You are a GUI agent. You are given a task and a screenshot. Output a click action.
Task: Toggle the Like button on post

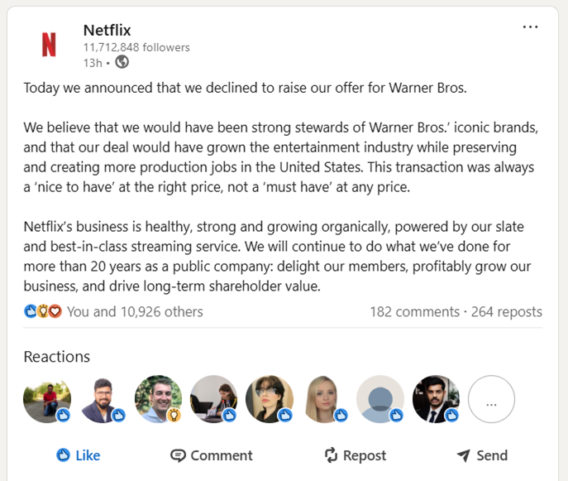click(x=78, y=455)
